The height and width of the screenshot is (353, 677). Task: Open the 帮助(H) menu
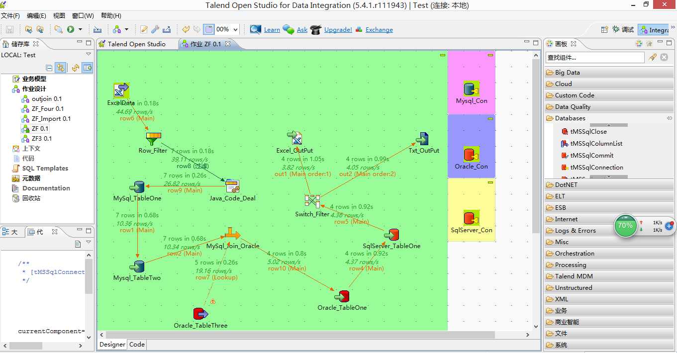(111, 15)
